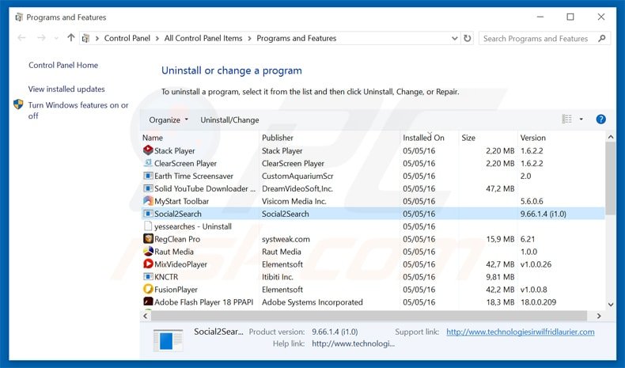
Task: Click the Control Panel breadcrumb
Action: (x=127, y=38)
